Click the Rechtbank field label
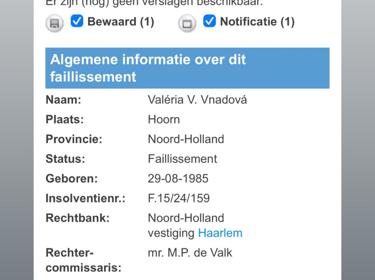 click(x=77, y=218)
